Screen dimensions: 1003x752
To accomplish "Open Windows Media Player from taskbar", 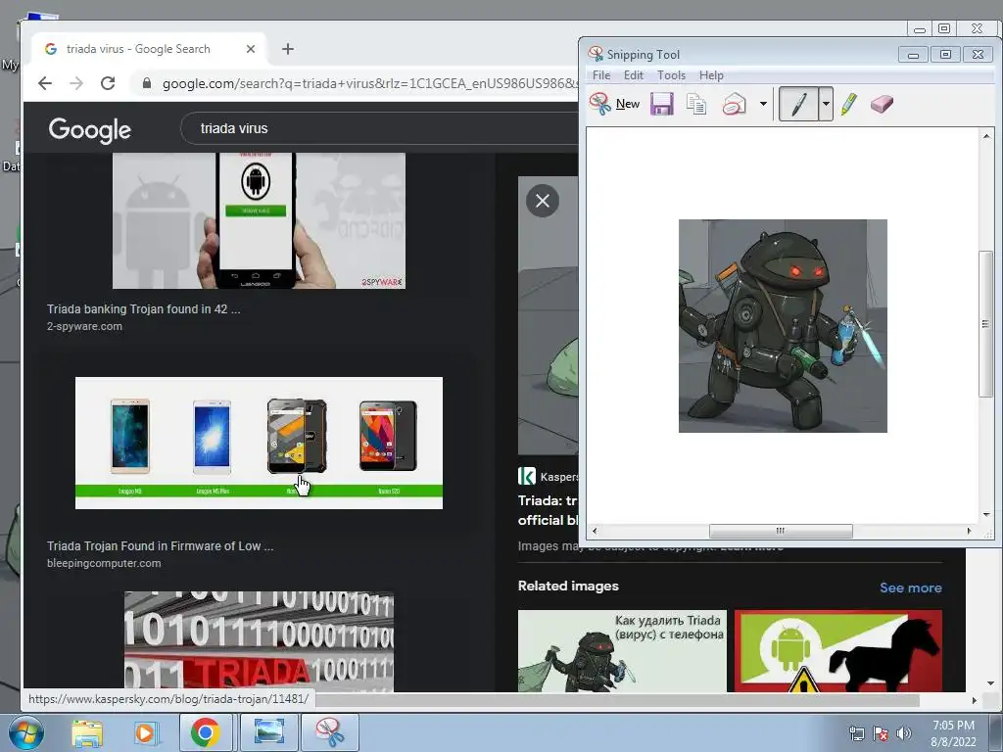I will tap(146, 733).
